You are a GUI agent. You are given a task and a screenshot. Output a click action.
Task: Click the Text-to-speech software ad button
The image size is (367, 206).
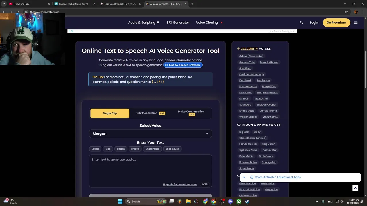tap(183, 65)
